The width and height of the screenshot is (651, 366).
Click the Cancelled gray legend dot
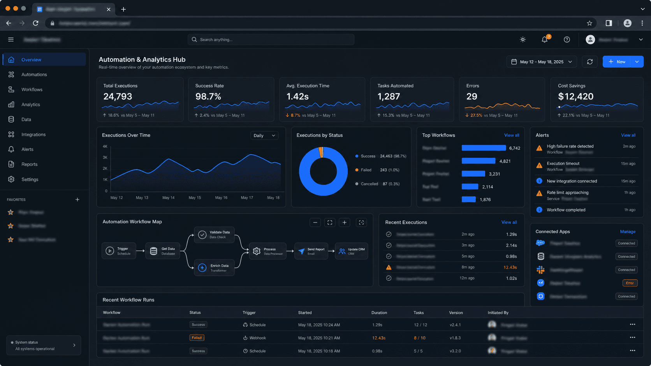click(x=357, y=184)
